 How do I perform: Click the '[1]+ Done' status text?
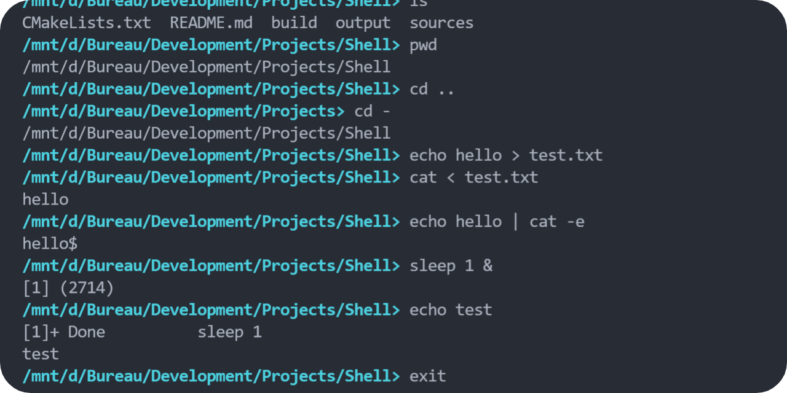pos(64,332)
